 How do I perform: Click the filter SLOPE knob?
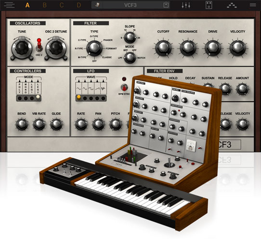click(130, 37)
